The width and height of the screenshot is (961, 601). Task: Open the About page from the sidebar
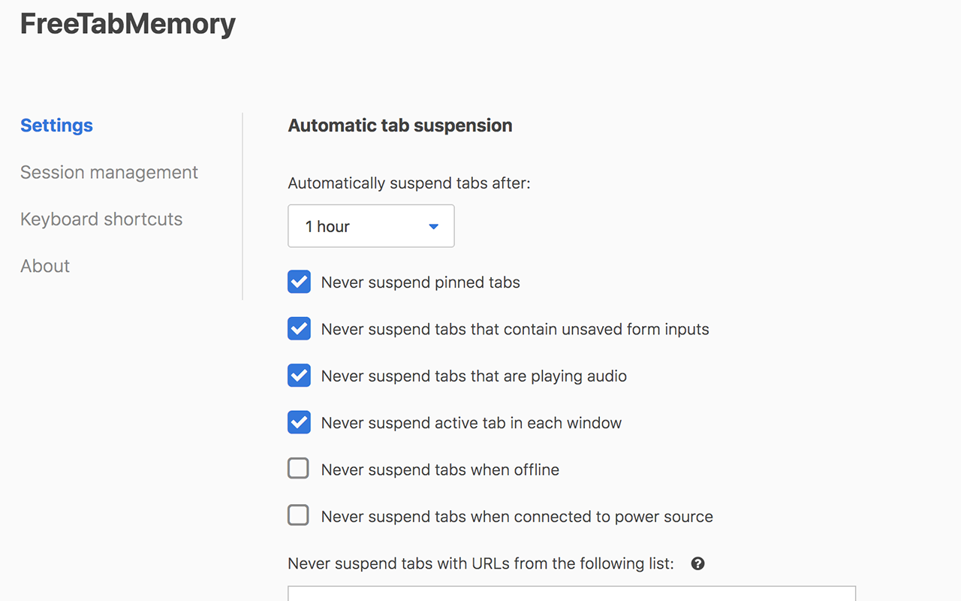[45, 265]
